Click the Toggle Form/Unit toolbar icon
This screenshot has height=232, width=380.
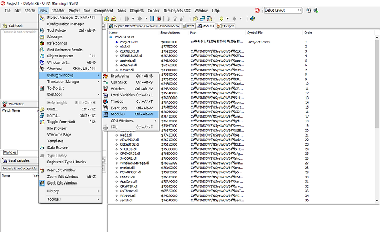pyautogui.click(x=210, y=18)
